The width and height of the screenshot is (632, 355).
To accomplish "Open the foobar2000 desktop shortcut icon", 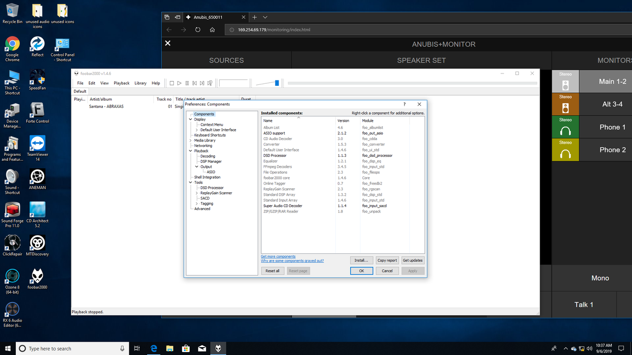I will point(38,279).
